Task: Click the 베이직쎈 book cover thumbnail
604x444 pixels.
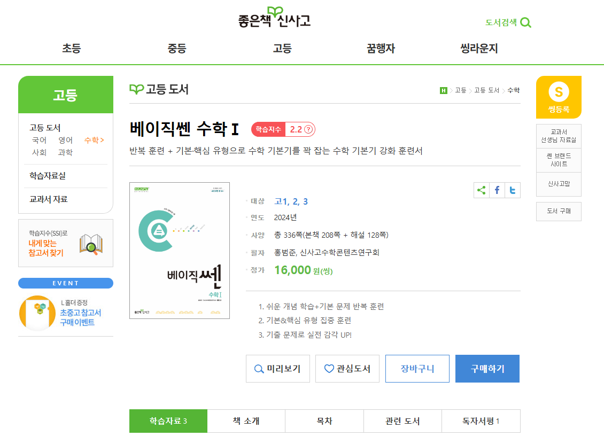Action: point(180,251)
